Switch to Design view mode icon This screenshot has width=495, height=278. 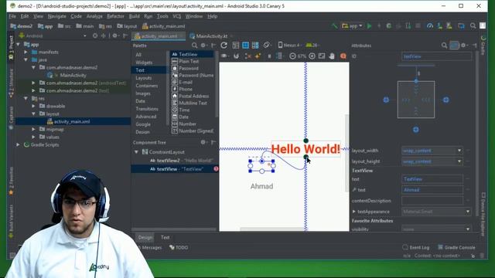235,46
